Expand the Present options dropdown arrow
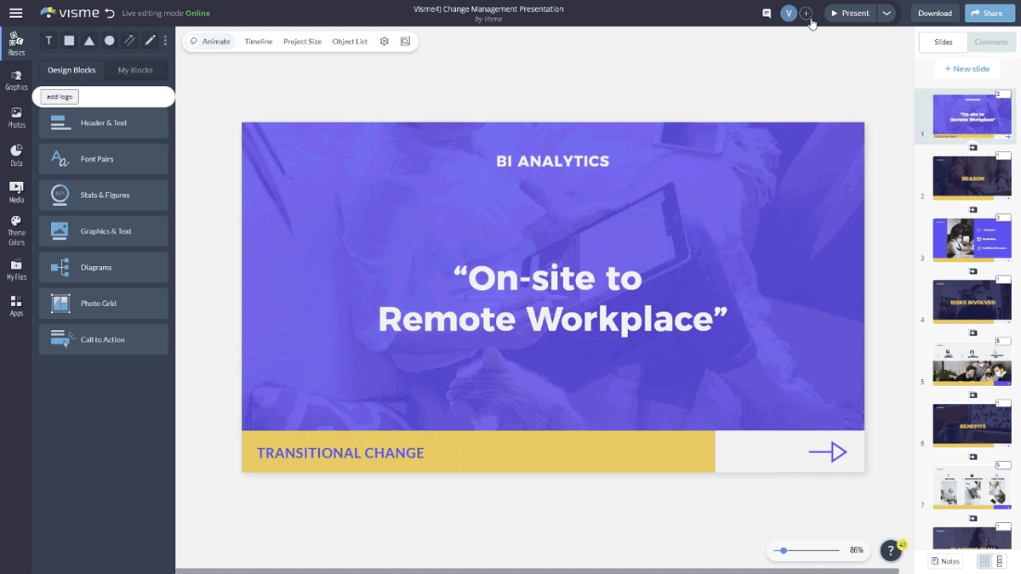The height and width of the screenshot is (574, 1021). click(887, 14)
